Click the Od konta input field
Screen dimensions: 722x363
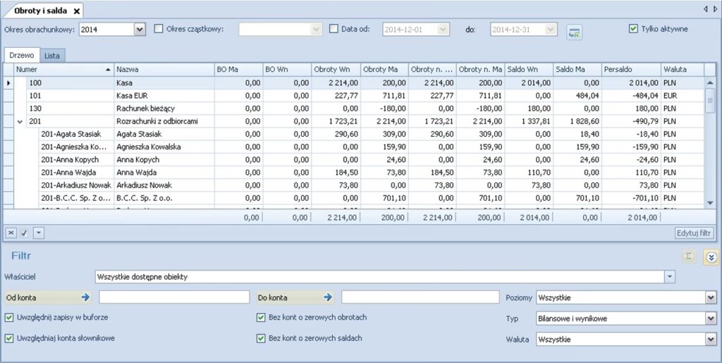click(174, 297)
